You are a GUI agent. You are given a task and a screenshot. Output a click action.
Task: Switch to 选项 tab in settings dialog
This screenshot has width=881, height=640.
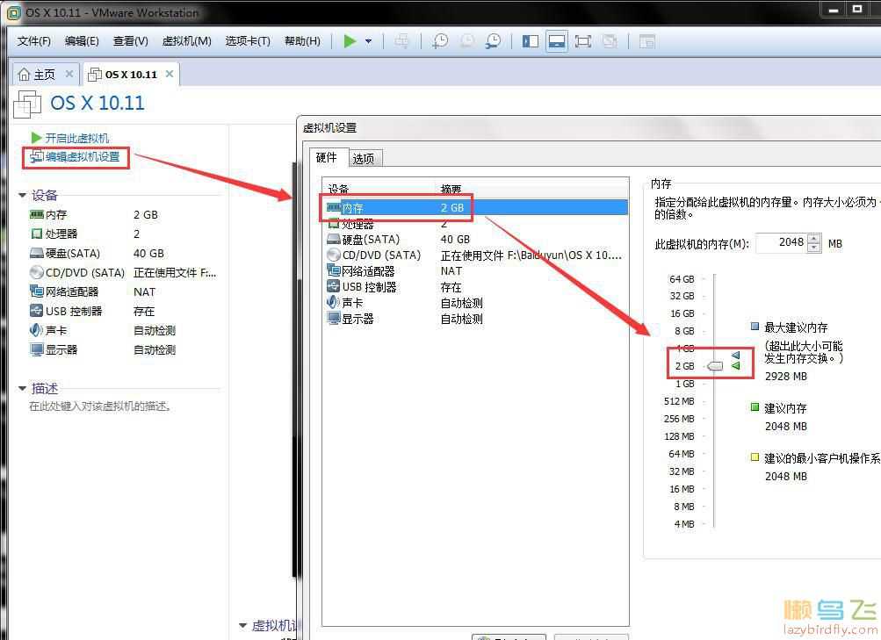point(365,159)
